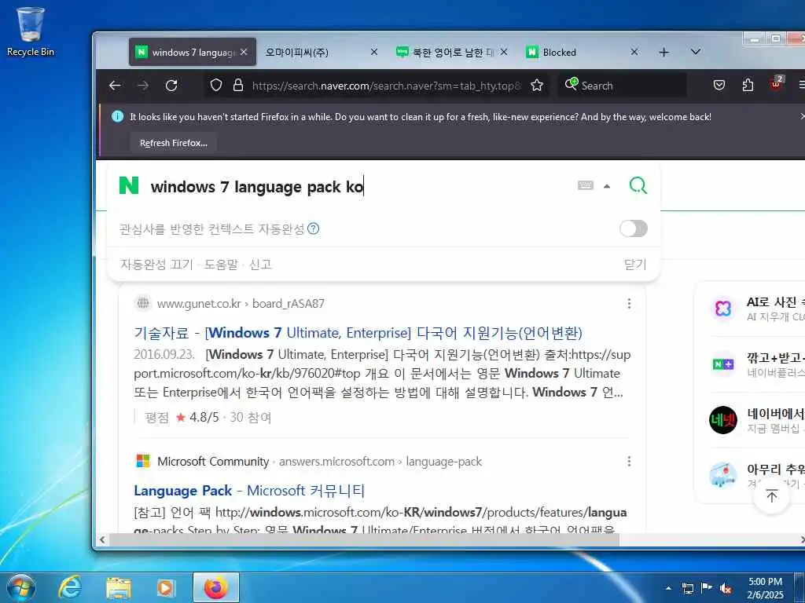805x603 pixels.
Task: Open the list all tabs chevron
Action: pyautogui.click(x=696, y=52)
